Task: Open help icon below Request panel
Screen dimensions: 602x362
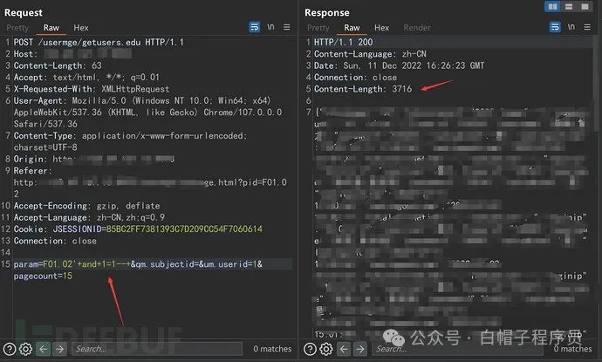Action: (x=10, y=349)
